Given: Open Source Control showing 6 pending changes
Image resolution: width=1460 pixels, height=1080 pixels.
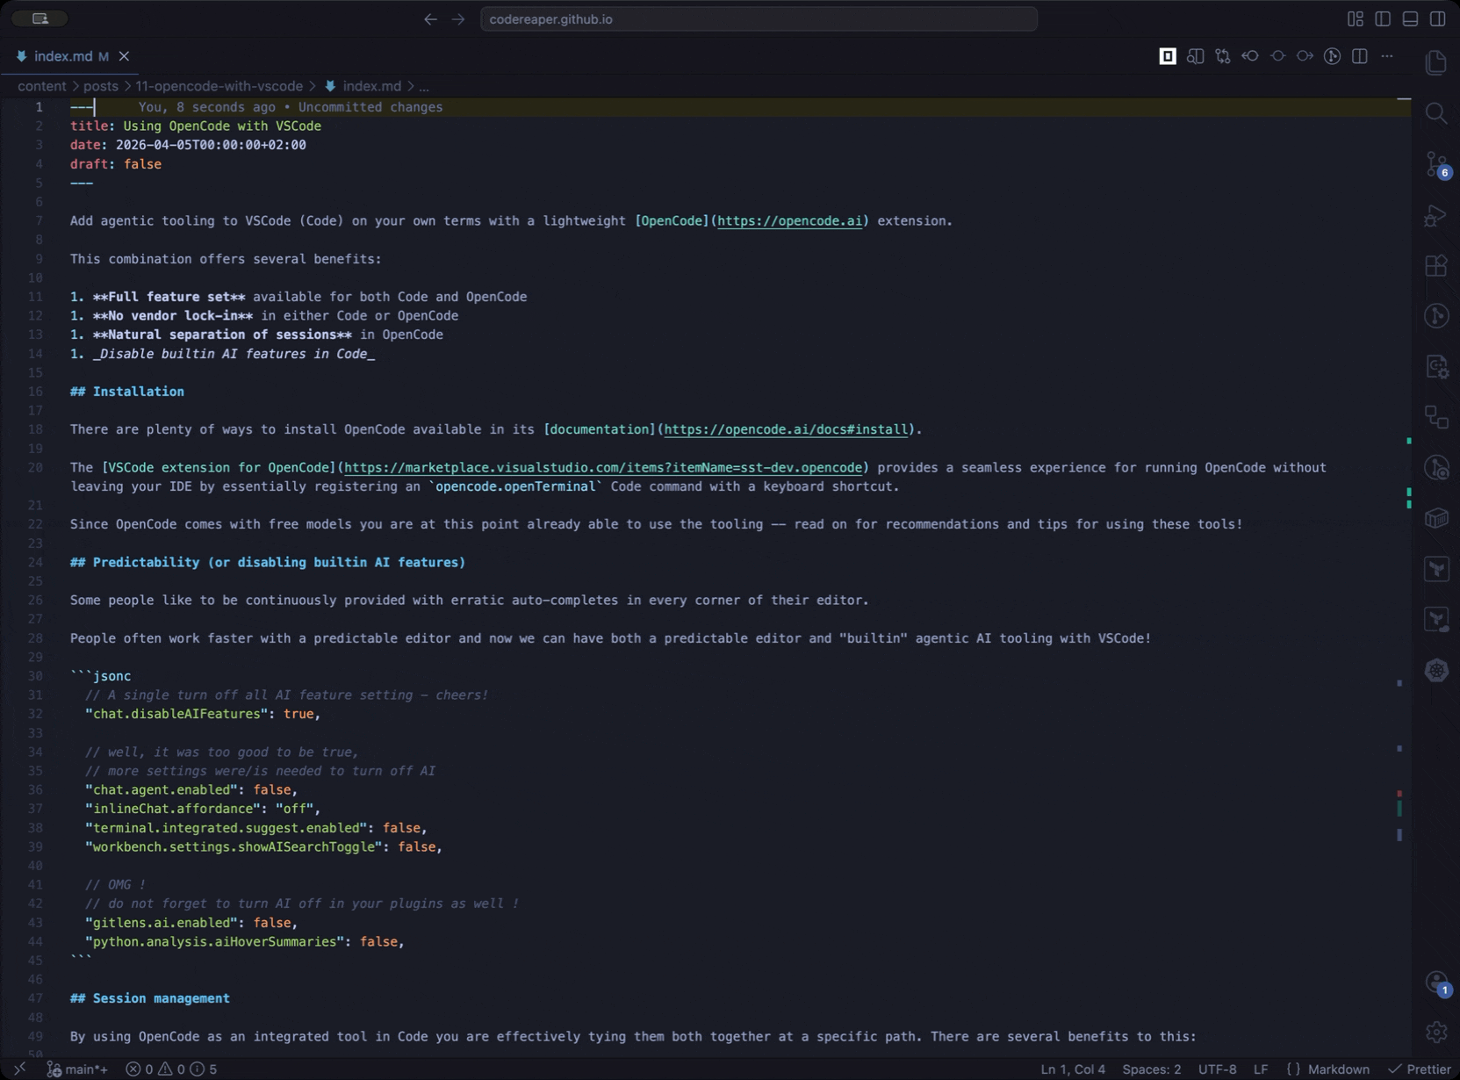Looking at the screenshot, I should click(1436, 164).
